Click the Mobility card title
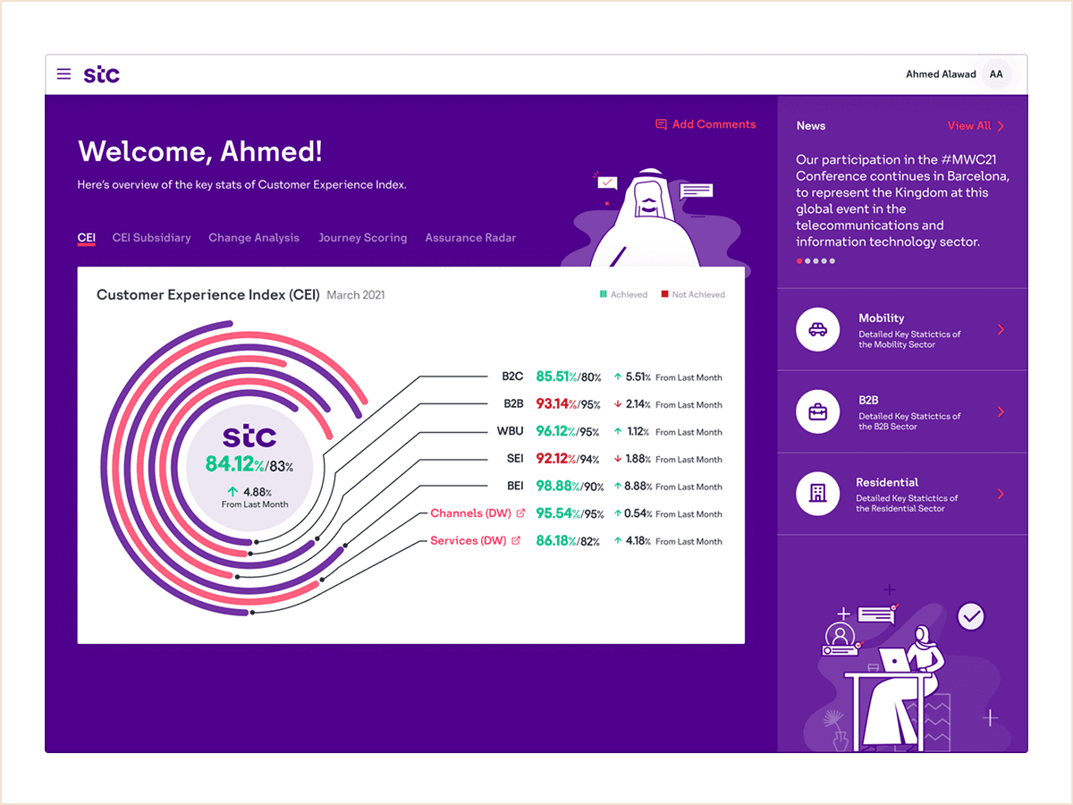The height and width of the screenshot is (805, 1073). (x=881, y=318)
